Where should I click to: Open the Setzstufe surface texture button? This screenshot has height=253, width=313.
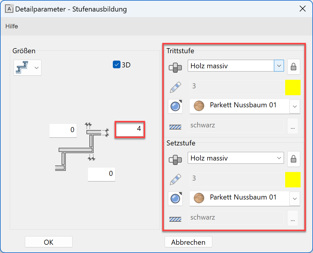tap(175, 199)
